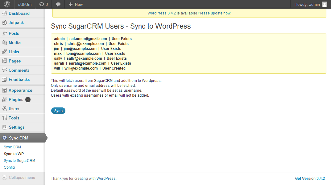Open Sync to SugarCRM submenu link
The image size is (331, 185).
(19, 161)
